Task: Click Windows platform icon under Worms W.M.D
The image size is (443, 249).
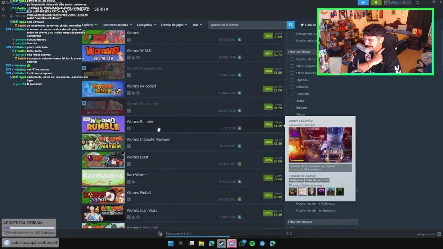Action: [129, 57]
